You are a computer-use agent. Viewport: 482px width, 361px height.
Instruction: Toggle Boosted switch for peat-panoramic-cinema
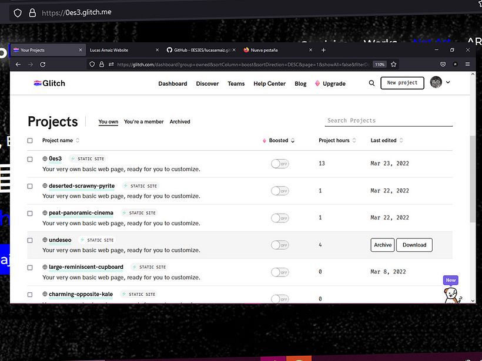tap(280, 218)
